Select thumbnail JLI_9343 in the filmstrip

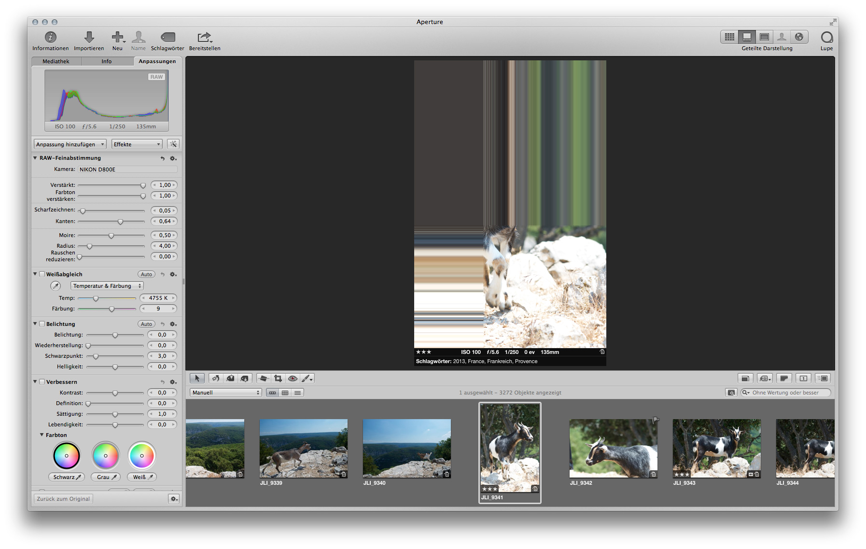point(716,449)
